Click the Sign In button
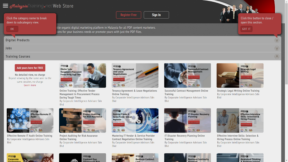 [x=156, y=15]
